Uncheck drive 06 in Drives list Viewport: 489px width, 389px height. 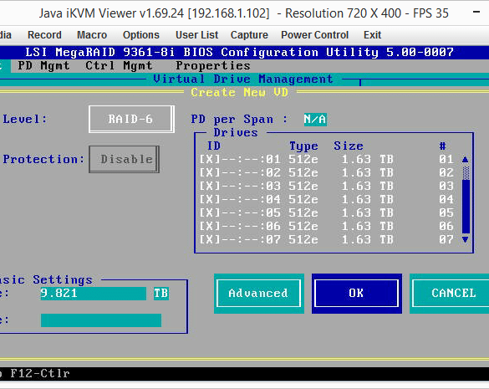(210, 227)
